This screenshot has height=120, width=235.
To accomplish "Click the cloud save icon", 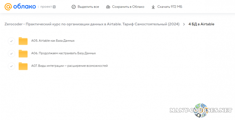I will click(x=108, y=7).
